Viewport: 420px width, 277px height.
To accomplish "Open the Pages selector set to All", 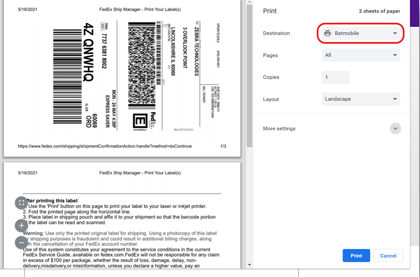I will pos(361,55).
